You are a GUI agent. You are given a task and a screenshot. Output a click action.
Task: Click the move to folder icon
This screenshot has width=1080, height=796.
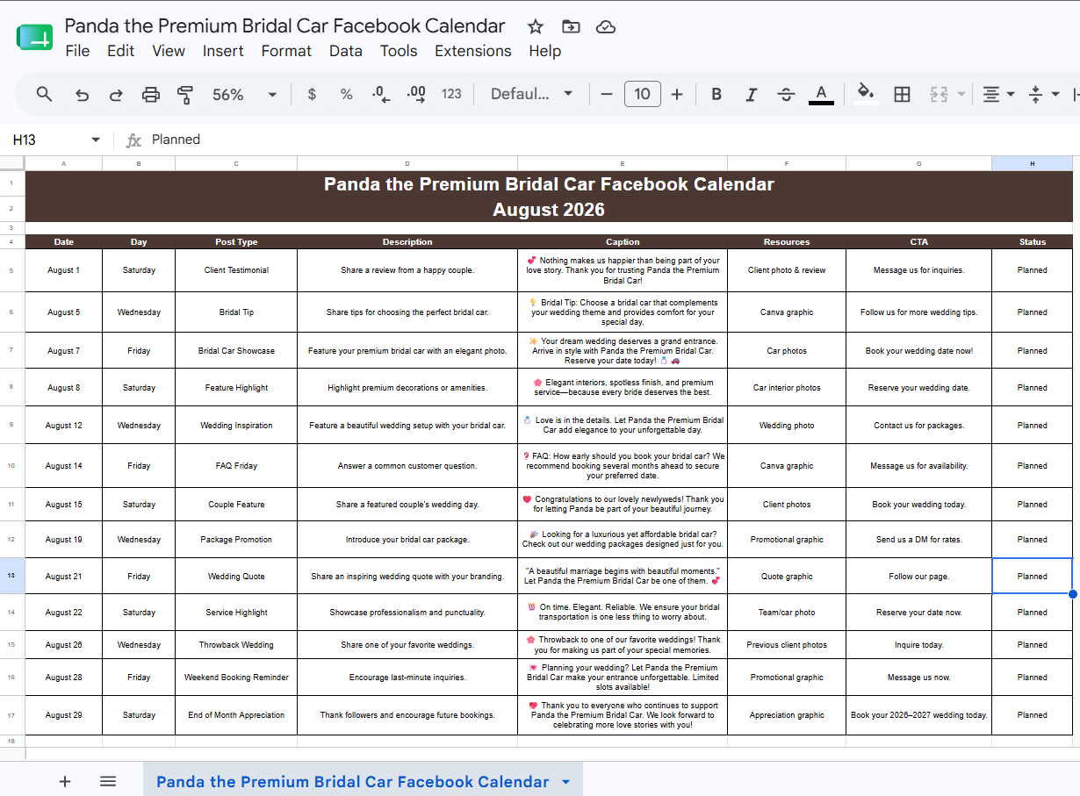[x=571, y=26]
